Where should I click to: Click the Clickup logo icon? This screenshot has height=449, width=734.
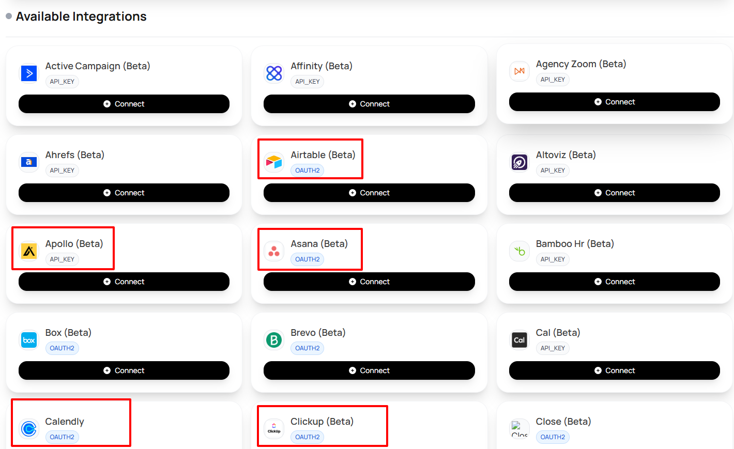pos(274,429)
